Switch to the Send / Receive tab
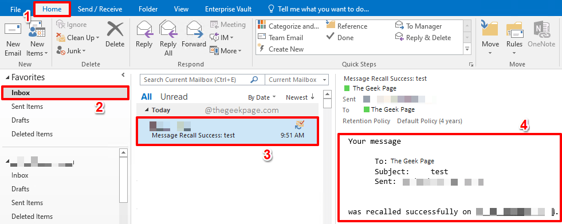Image resolution: width=562 pixels, height=224 pixels. 100,9
